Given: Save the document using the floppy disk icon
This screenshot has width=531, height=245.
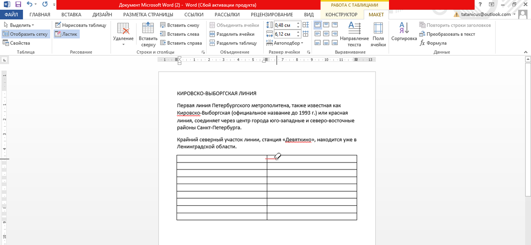Looking at the screenshot, I should pos(18,4).
